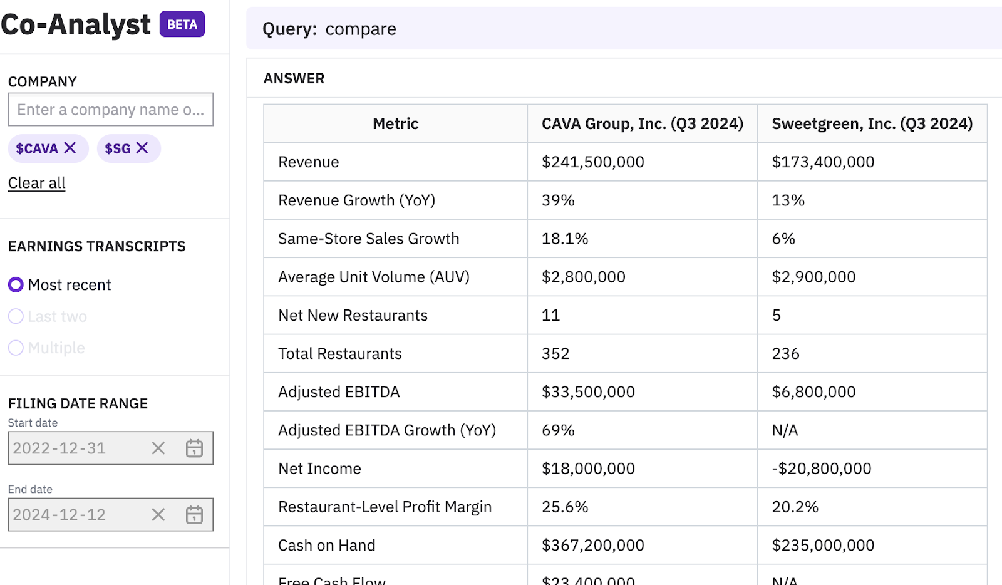Click the CAVA Group, Inc. column header
Image resolution: width=1002 pixels, height=585 pixels.
coord(642,124)
